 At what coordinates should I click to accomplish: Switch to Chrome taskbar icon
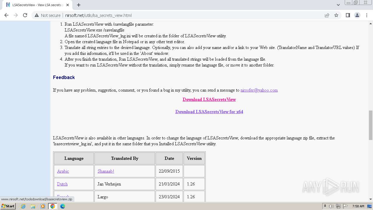[53, 206]
